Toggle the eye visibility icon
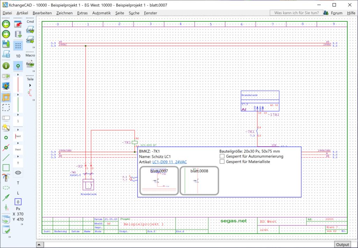The image size is (358, 248). click(18, 172)
